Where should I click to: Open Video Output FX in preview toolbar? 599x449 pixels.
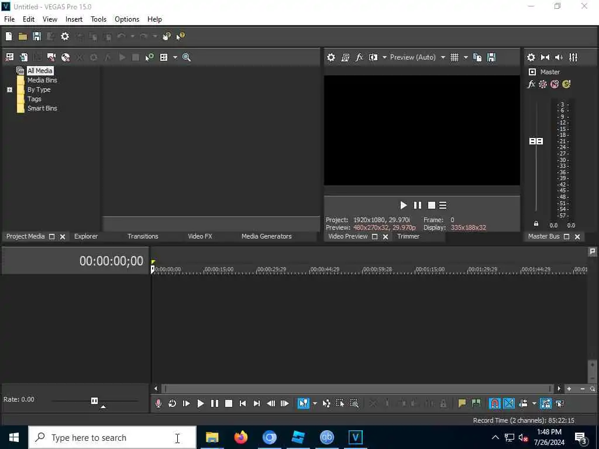point(359,57)
